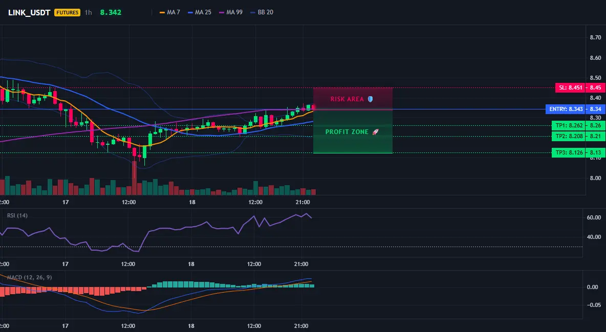Toggle the MA 99 legend entry
This screenshot has height=332, width=606.
click(231, 12)
